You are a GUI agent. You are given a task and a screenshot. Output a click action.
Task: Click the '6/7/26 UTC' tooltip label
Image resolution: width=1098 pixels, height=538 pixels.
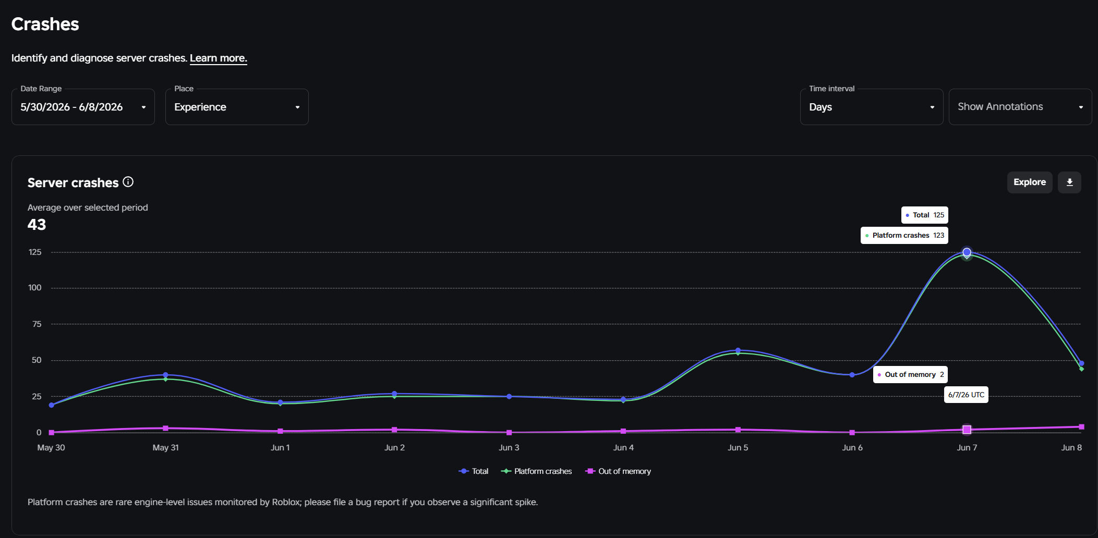coord(966,395)
